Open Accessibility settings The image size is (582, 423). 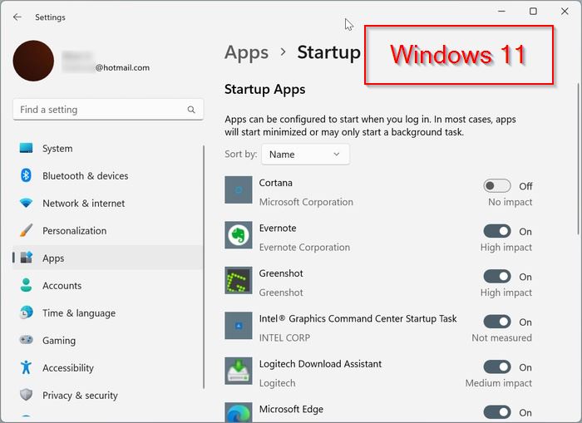[x=107, y=367]
